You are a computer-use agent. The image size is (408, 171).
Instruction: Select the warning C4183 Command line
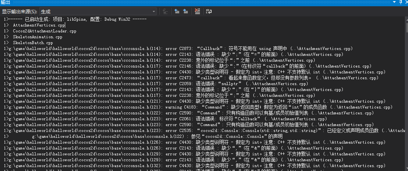point(199,107)
